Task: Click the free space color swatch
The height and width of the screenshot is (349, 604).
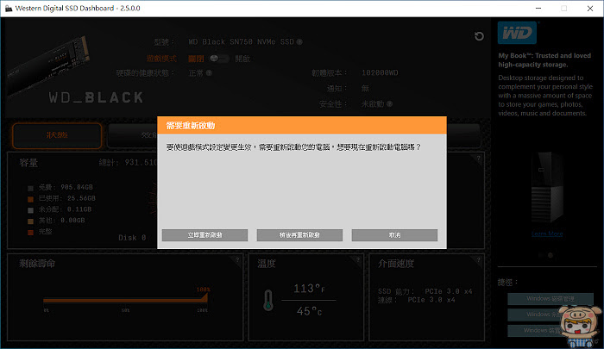Action: tap(30, 188)
